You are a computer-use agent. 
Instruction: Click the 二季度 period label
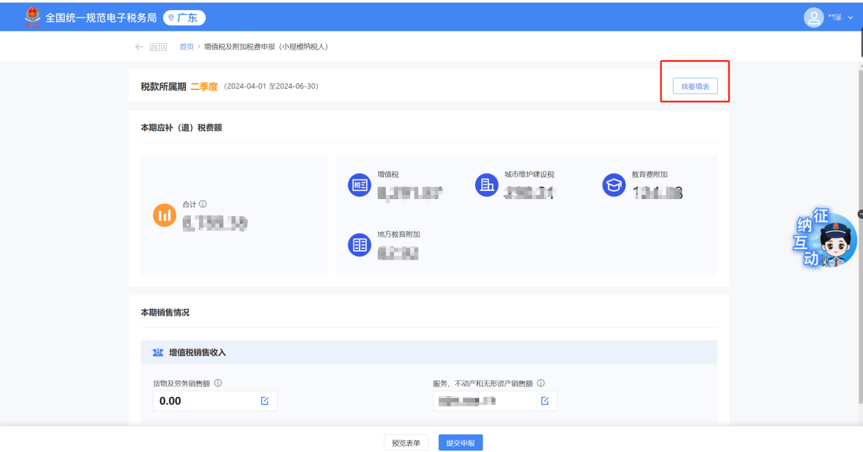[204, 87]
